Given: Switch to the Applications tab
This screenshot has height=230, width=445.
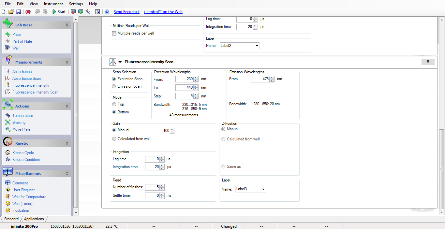Looking at the screenshot, I should [x=34, y=219].
